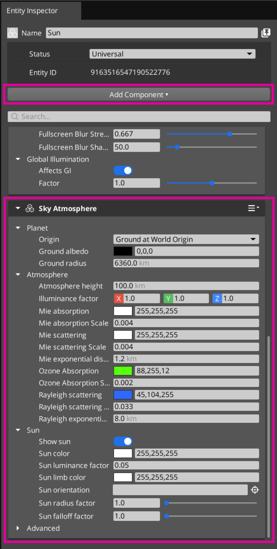Click the Fullscreen Blur Strength slider handle
Image resolution: width=277 pixels, height=549 pixels.
229,134
